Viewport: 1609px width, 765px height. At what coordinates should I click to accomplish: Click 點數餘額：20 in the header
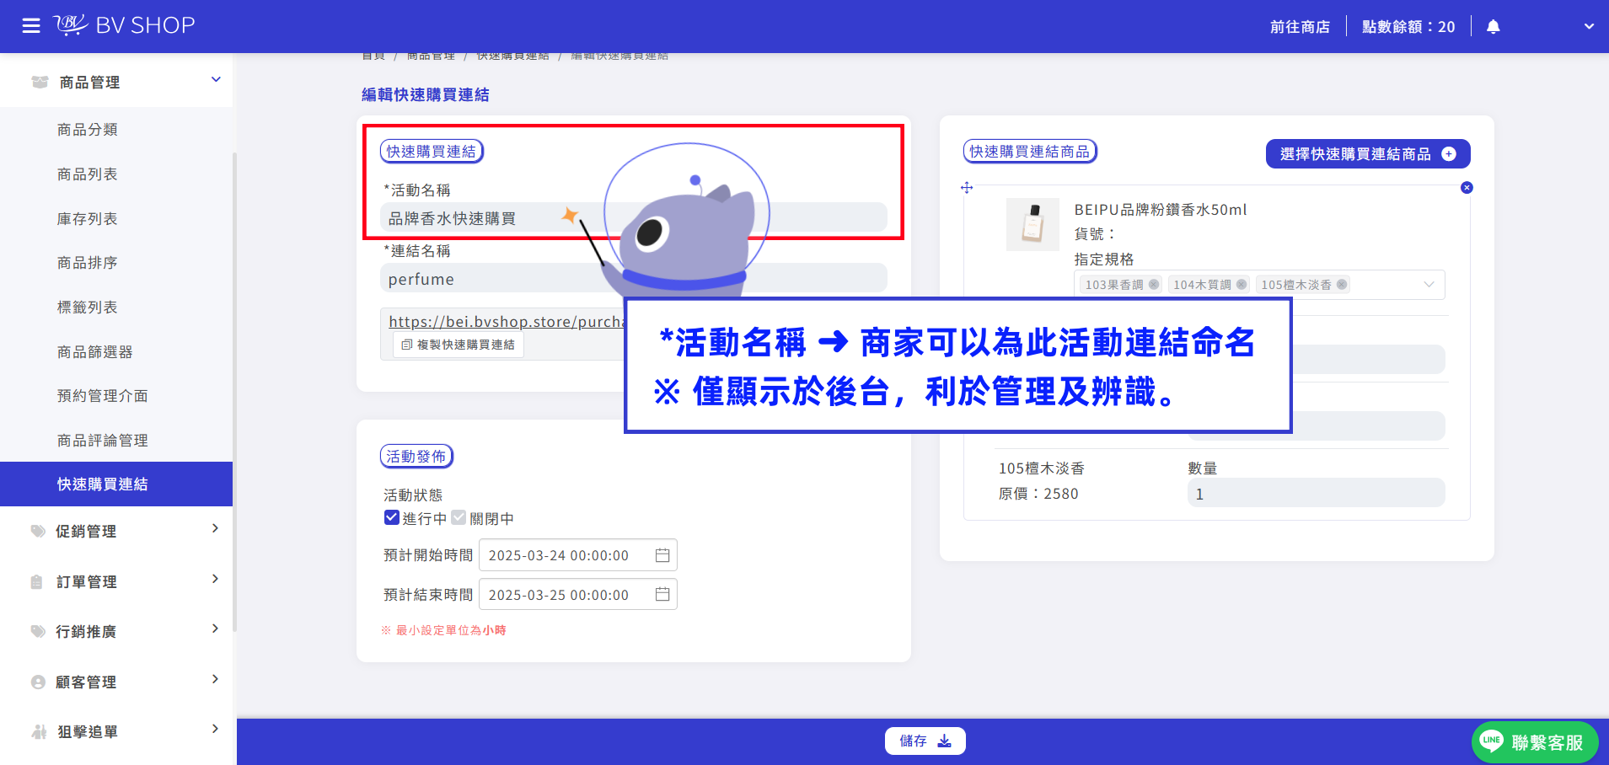click(1408, 27)
